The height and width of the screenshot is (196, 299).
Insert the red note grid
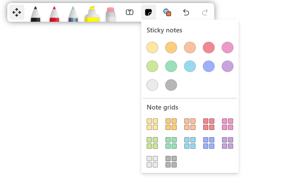pos(209,124)
